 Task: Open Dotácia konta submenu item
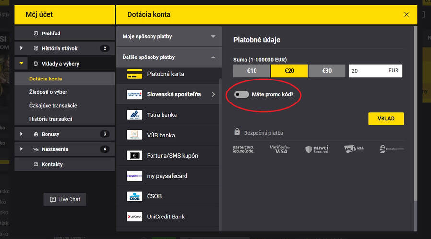(65, 79)
